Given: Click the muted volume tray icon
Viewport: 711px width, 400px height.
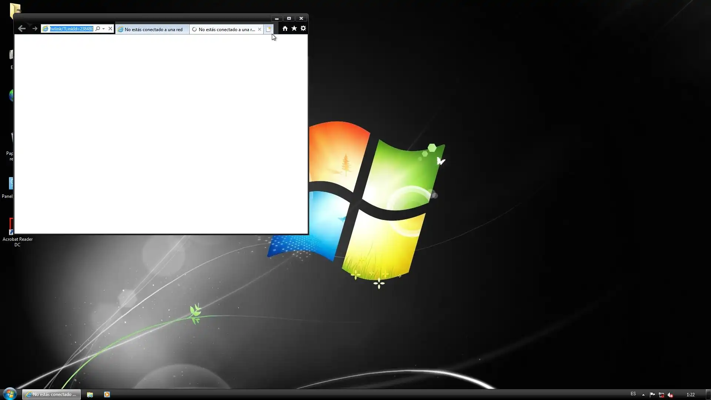Looking at the screenshot, I should (670, 394).
